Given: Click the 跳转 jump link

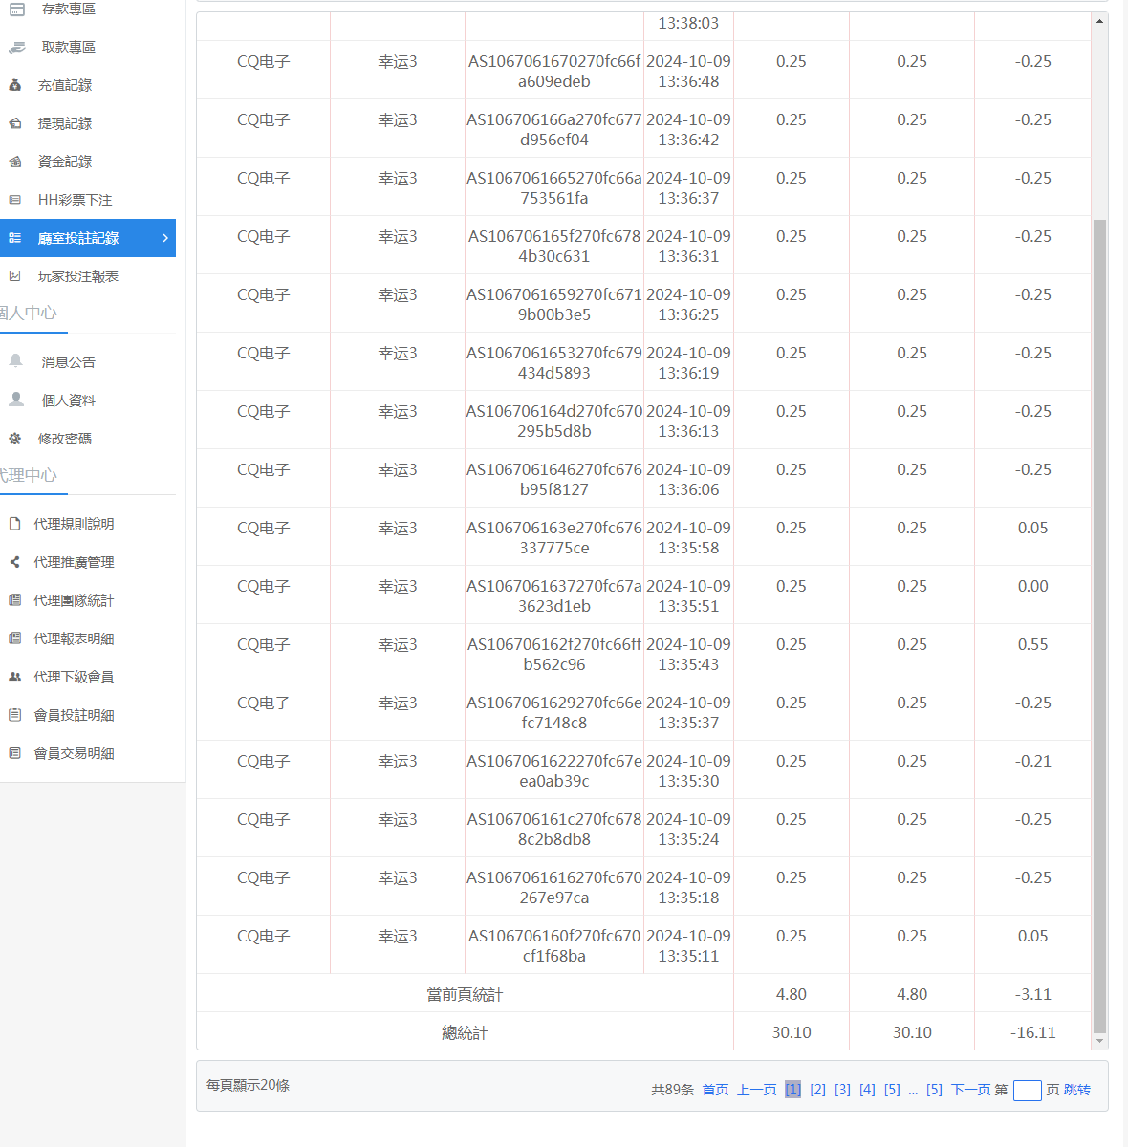Looking at the screenshot, I should click(1076, 1090).
